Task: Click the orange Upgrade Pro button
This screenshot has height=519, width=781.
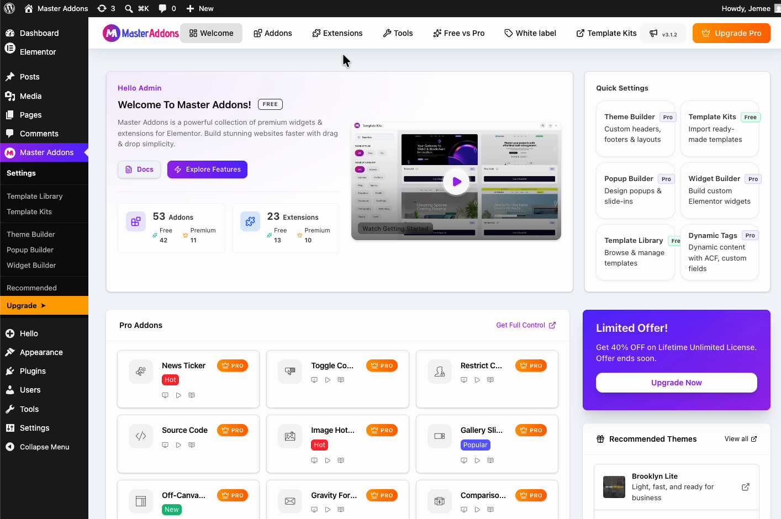Action: point(731,33)
